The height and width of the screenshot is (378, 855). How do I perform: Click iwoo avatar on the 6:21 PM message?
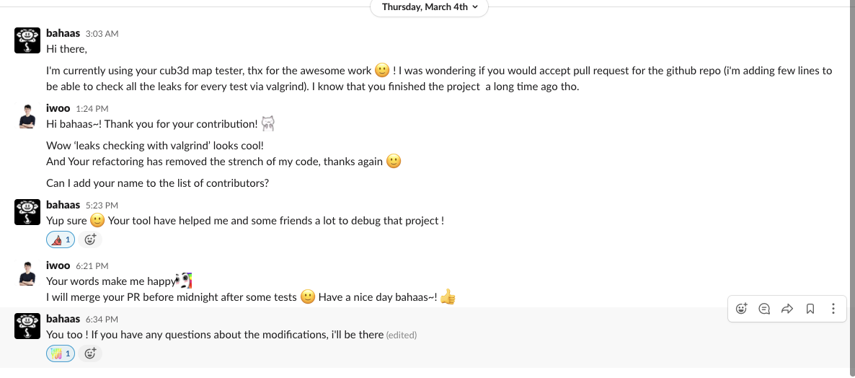click(x=27, y=273)
